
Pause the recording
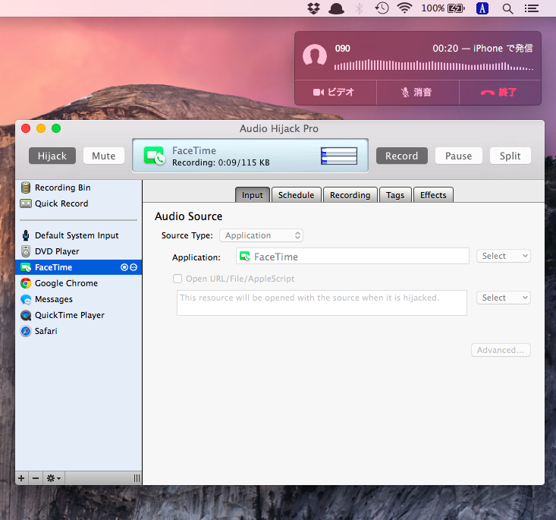click(458, 156)
